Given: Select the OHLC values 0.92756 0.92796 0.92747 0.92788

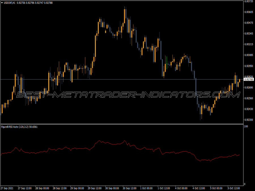Looking at the screenshot, I should (35, 3).
